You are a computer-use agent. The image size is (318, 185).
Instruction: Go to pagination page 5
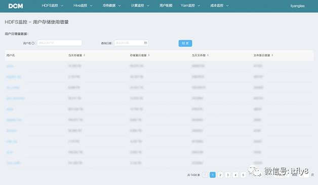coord(243,175)
